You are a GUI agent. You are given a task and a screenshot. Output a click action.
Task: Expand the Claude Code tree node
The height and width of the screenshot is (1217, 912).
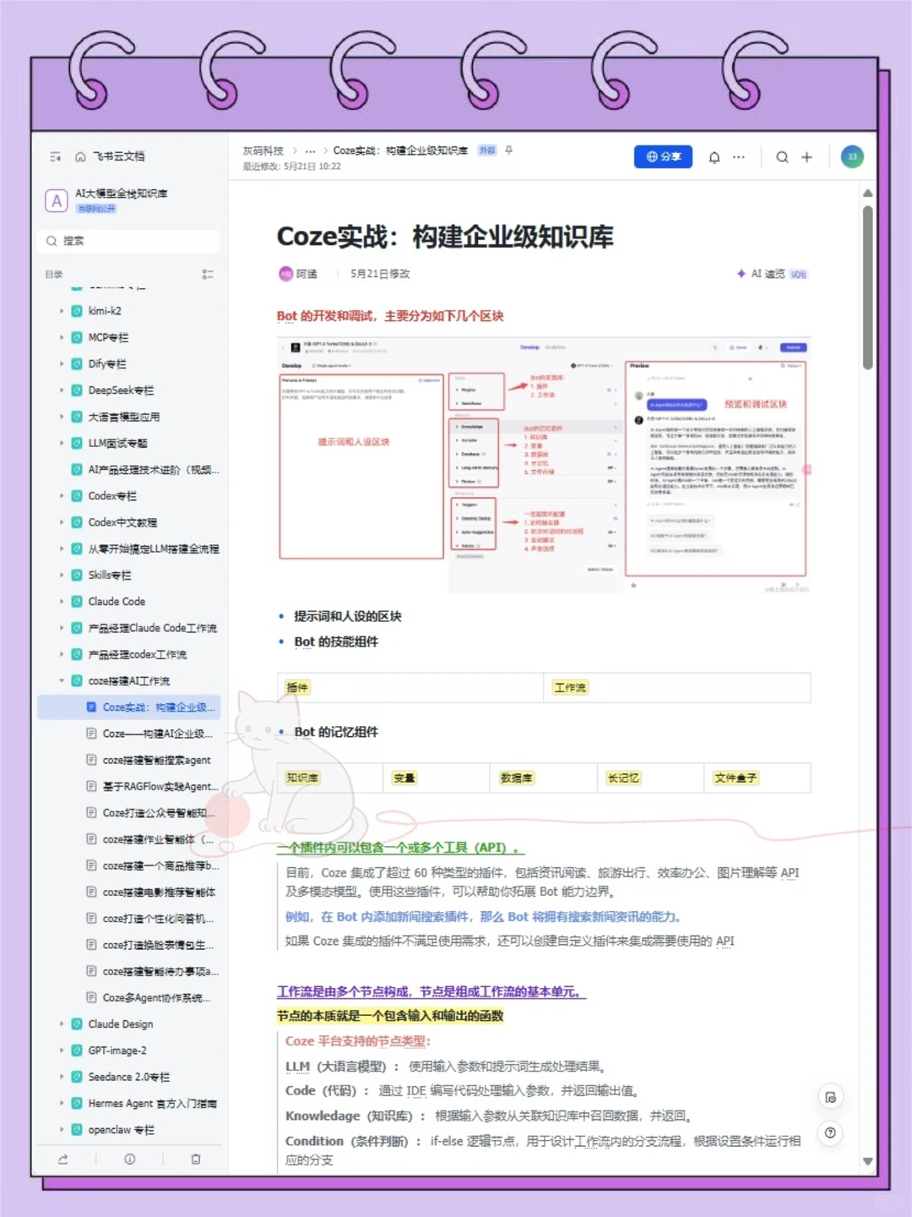click(62, 602)
